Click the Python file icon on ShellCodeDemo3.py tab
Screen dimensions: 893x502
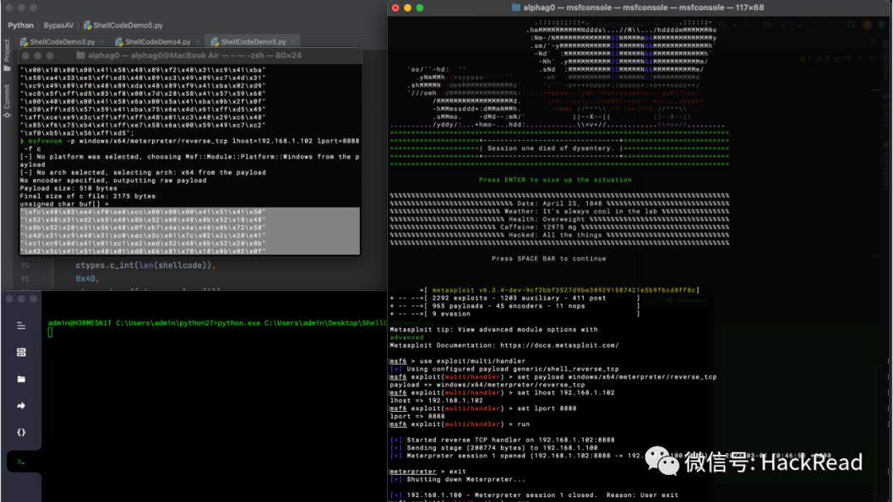point(24,41)
